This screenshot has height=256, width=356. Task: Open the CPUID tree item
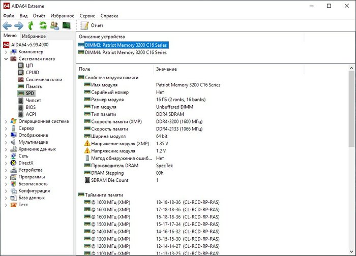point(32,73)
